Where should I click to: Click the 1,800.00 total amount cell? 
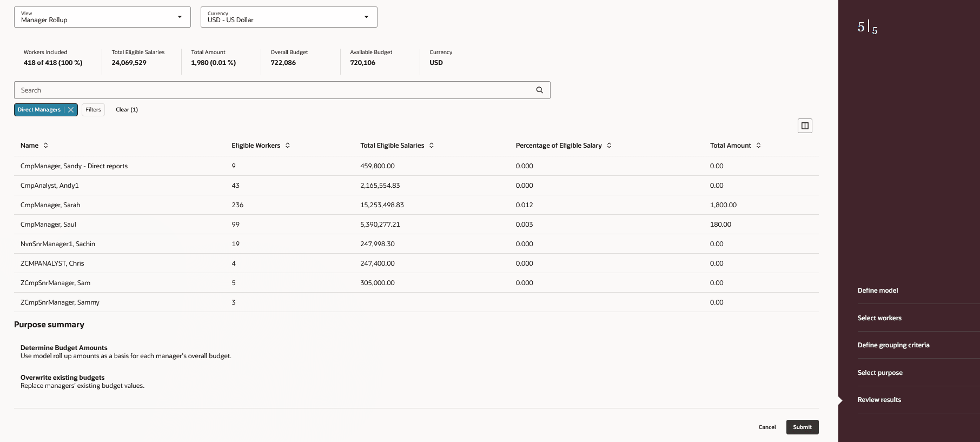click(723, 205)
